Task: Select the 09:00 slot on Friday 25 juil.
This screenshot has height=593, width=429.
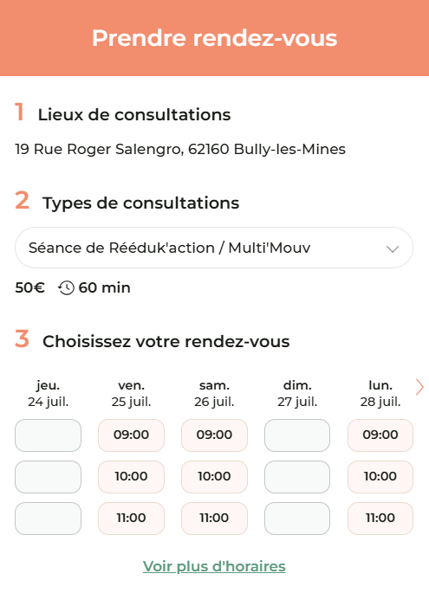Action: pyautogui.click(x=131, y=435)
